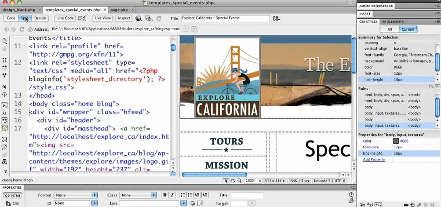
Task: Toggle Inspect mode
Action: [124, 18]
